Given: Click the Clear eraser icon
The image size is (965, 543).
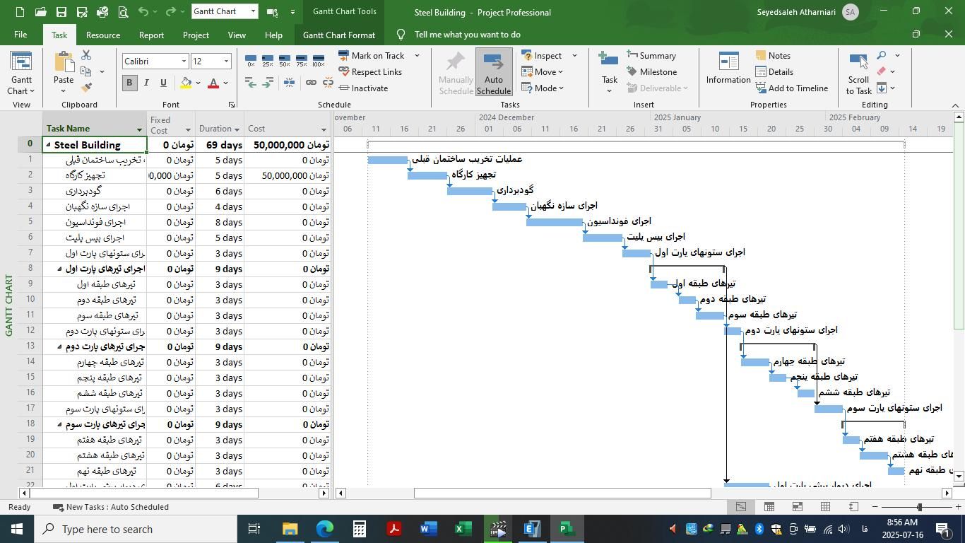Looking at the screenshot, I should point(882,71).
